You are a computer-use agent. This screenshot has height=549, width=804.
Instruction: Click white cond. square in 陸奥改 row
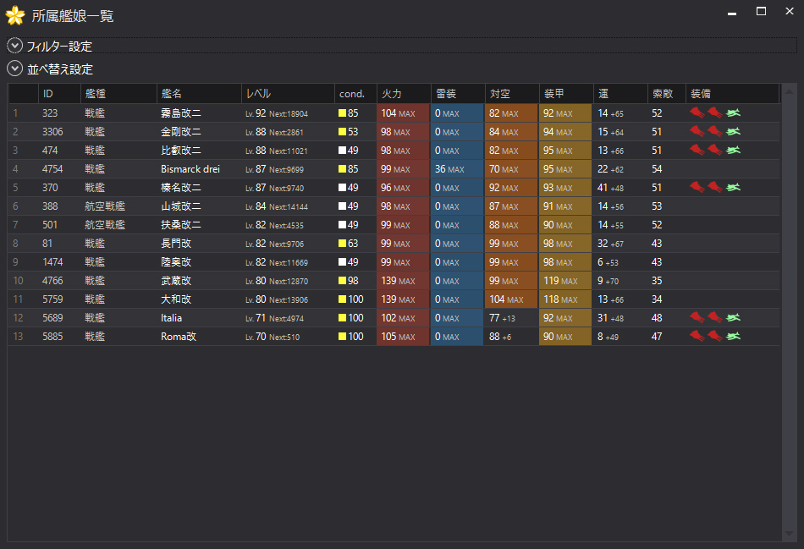[x=342, y=262]
